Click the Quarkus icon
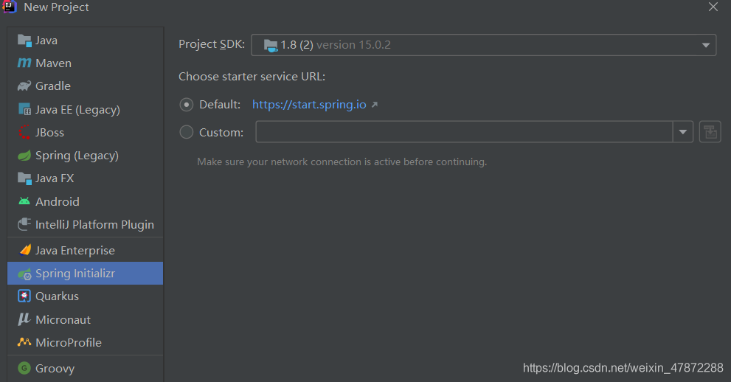The image size is (731, 382). (24, 296)
